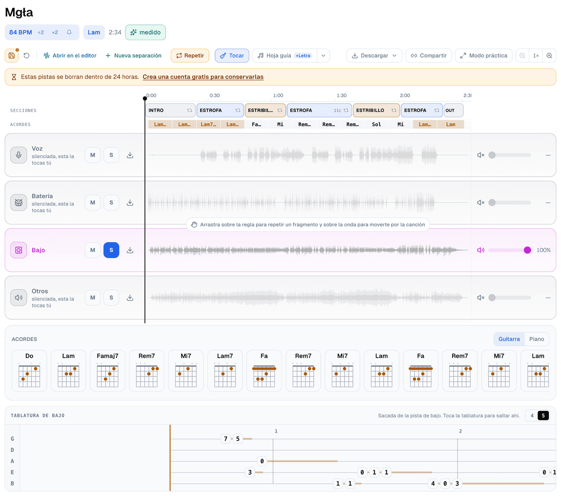
Task: Expand the Hoja guía chevron dropdown
Action: click(x=324, y=56)
